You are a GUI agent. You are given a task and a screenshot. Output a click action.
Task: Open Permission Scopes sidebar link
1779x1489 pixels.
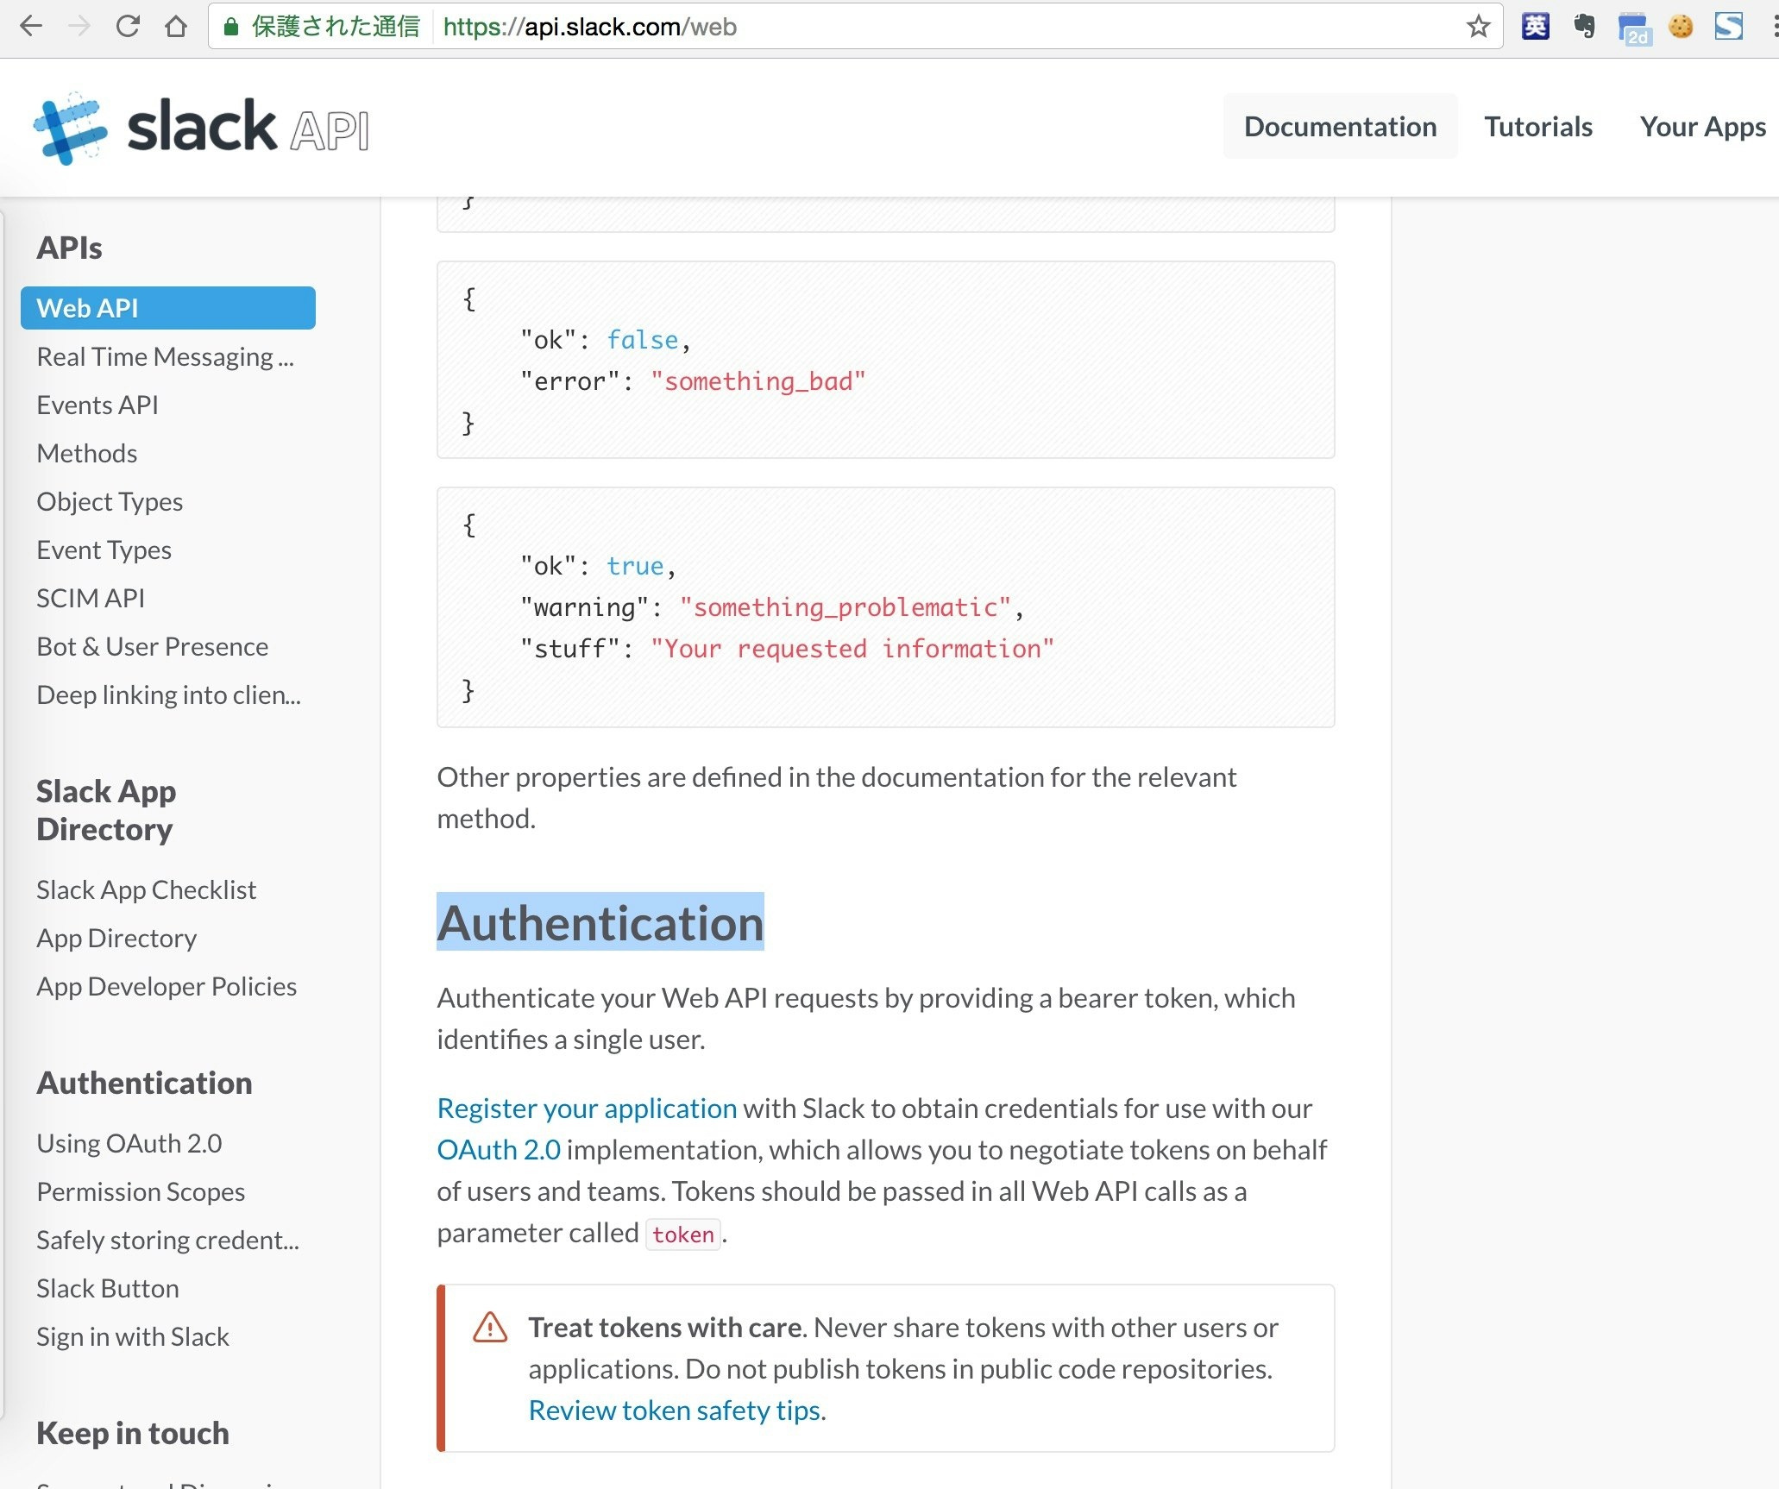coord(141,1191)
